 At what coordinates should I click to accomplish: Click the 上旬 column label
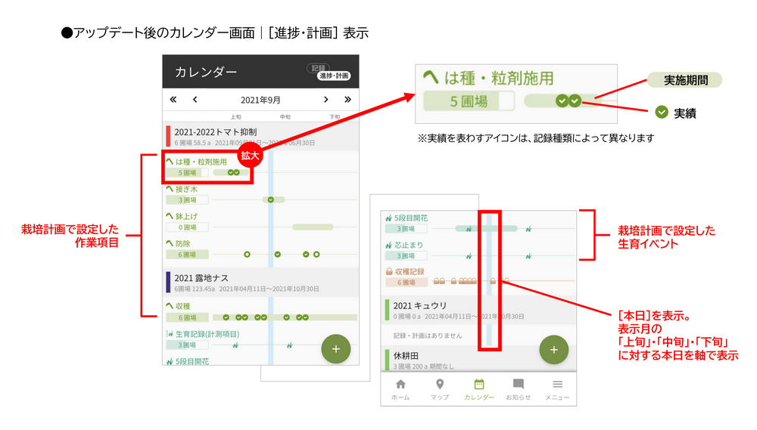point(235,117)
